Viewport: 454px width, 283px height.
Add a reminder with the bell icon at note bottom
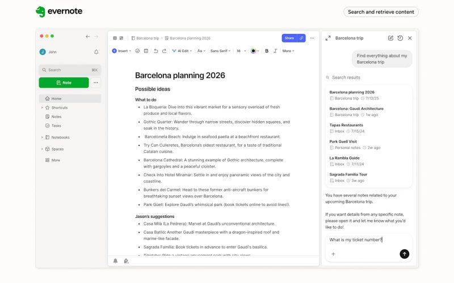[x=115, y=261]
